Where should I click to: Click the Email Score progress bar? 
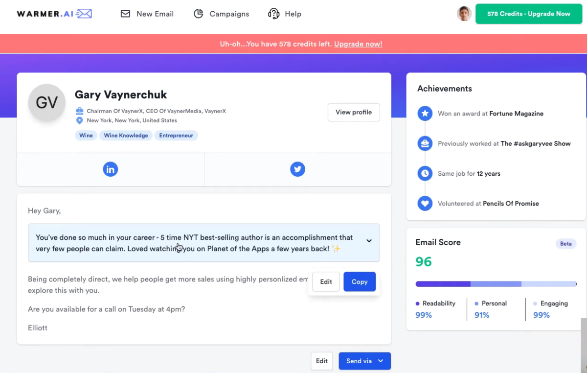pyautogui.click(x=496, y=284)
